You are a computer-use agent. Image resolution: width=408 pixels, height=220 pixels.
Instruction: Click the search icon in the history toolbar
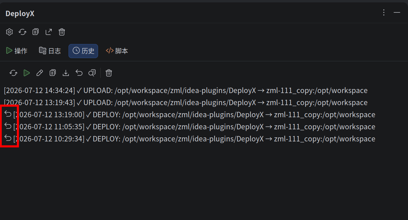tap(92, 73)
